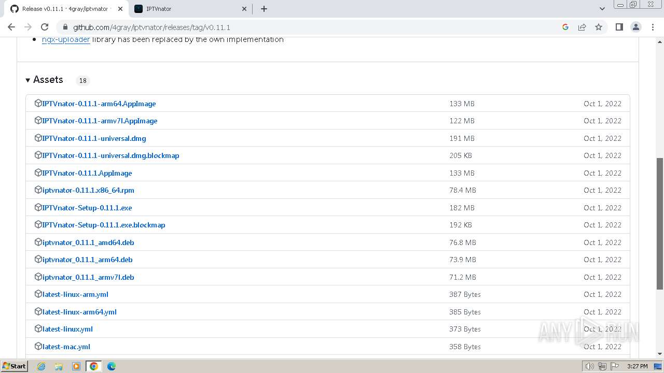Open latest-linux-arm64.yml file link

(x=79, y=312)
